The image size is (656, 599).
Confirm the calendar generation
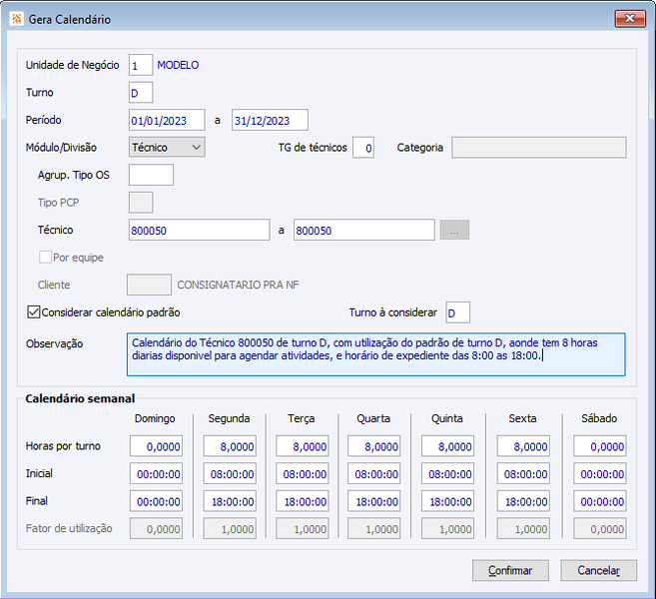(510, 571)
